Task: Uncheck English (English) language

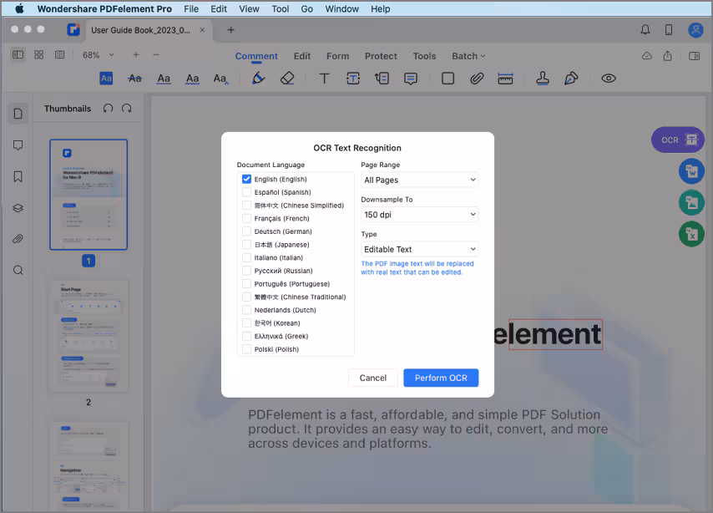Action: point(246,179)
